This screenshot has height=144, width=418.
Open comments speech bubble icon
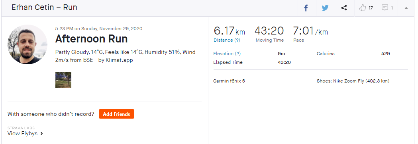click(385, 8)
